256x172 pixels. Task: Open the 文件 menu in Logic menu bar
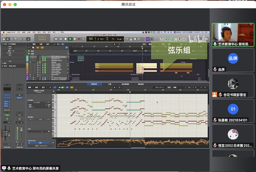(x=19, y=32)
